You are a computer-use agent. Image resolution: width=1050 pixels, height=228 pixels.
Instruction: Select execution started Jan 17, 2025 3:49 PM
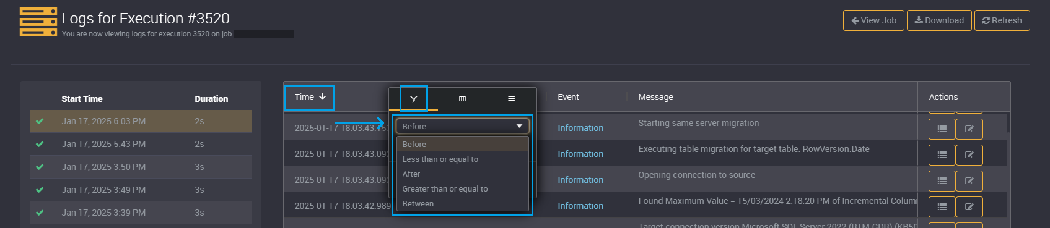click(x=141, y=190)
